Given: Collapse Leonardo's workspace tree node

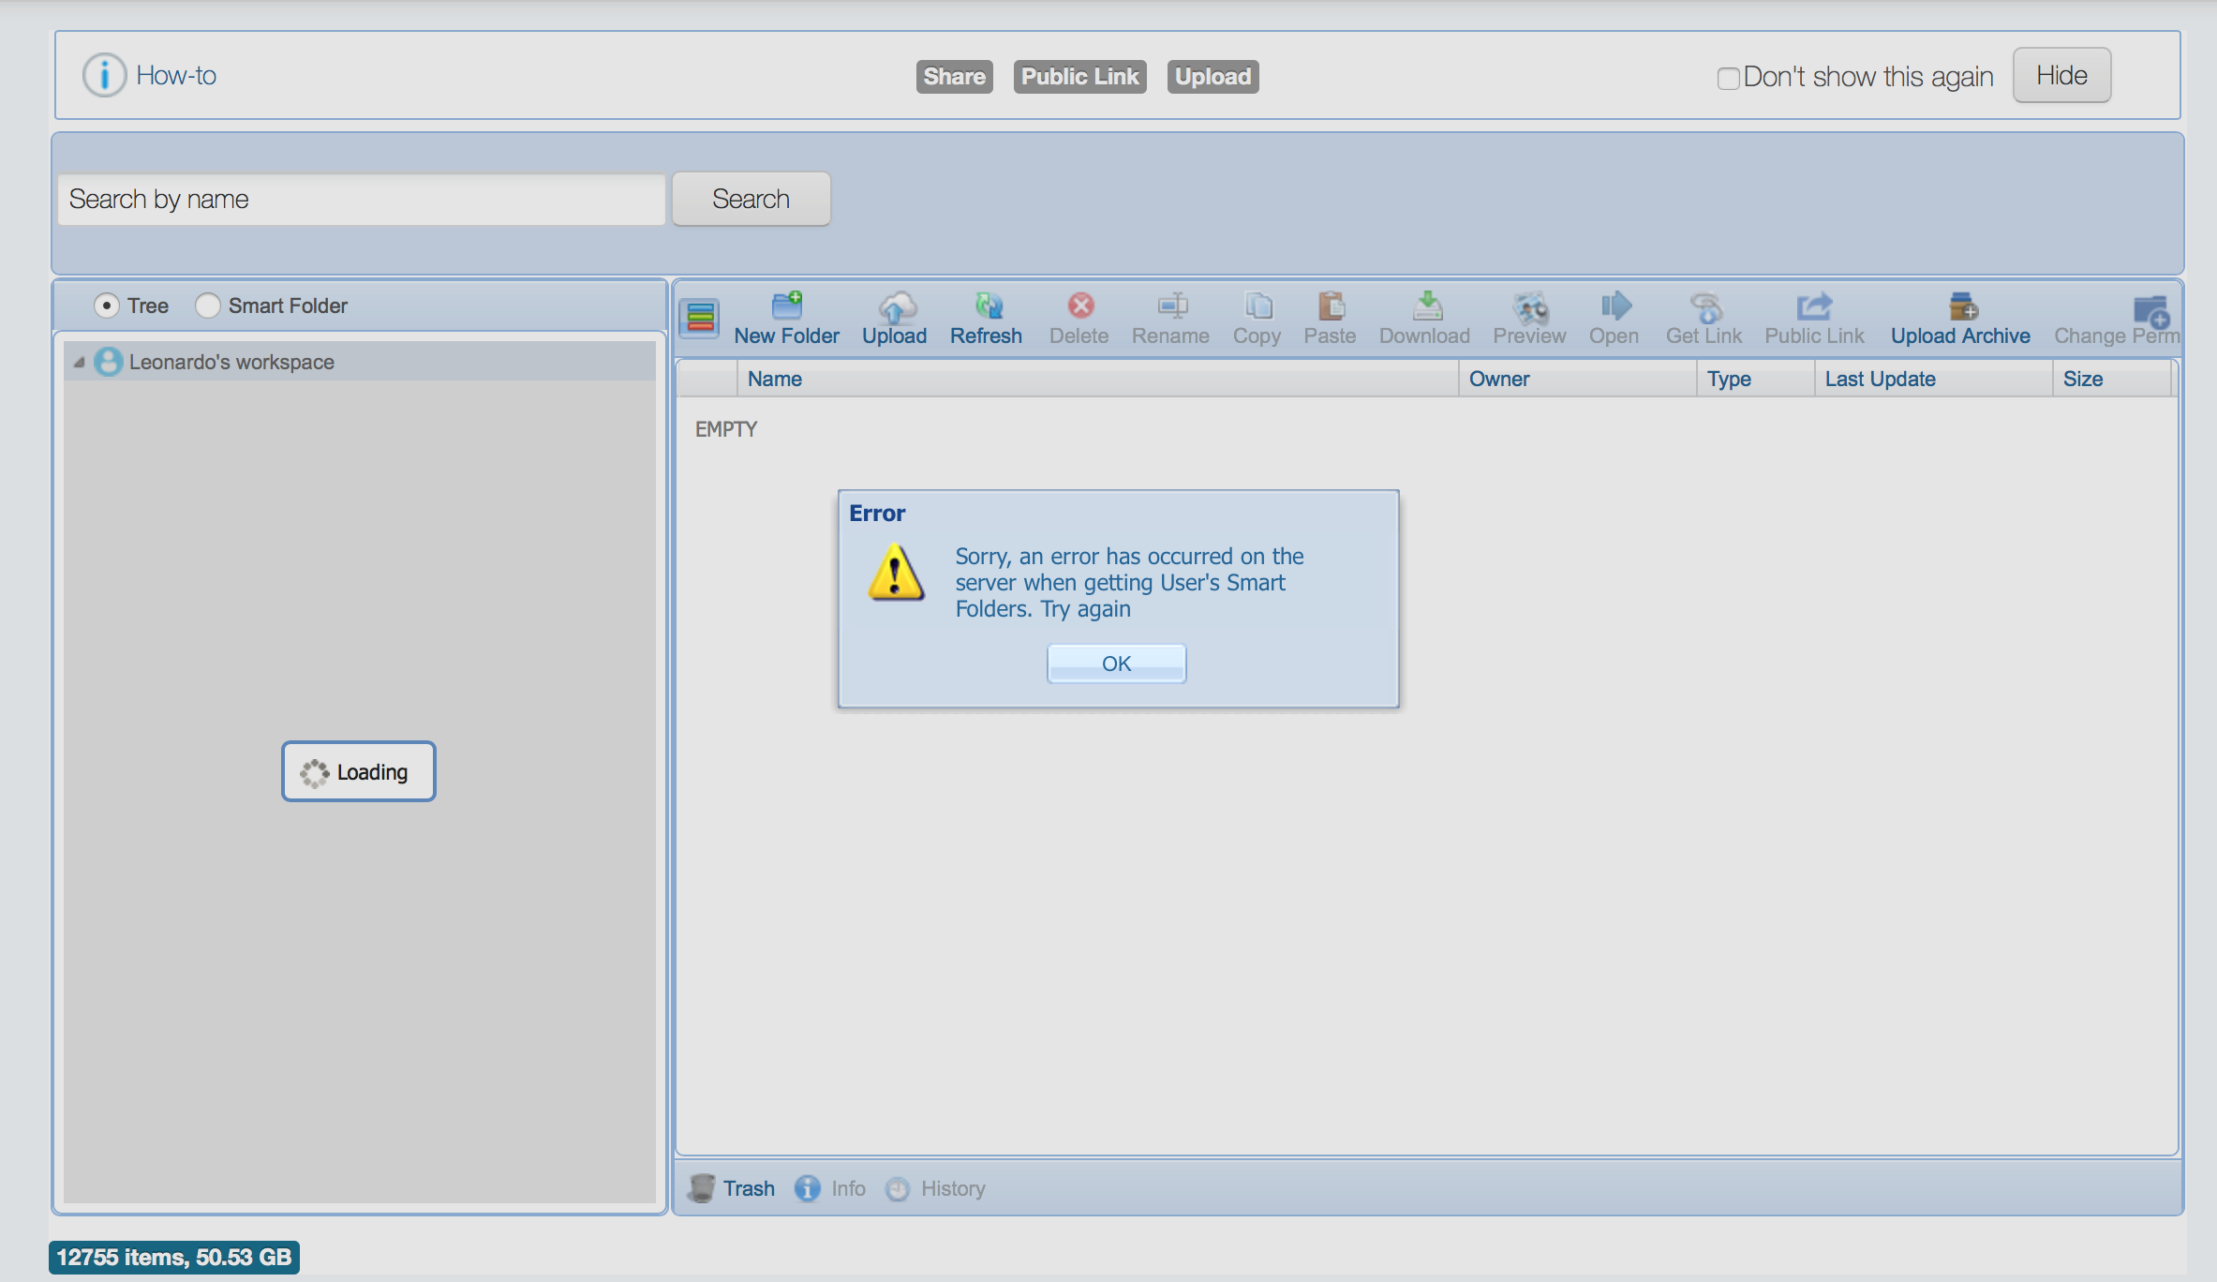Looking at the screenshot, I should coord(79,362).
